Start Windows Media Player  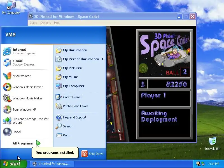tap(26, 87)
